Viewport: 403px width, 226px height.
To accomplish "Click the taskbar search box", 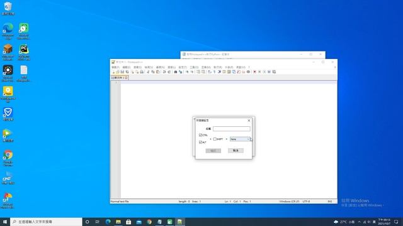I will pos(46,222).
